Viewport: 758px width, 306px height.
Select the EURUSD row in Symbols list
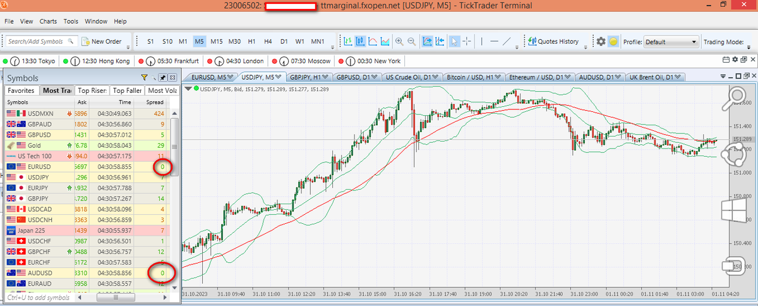[87, 166]
